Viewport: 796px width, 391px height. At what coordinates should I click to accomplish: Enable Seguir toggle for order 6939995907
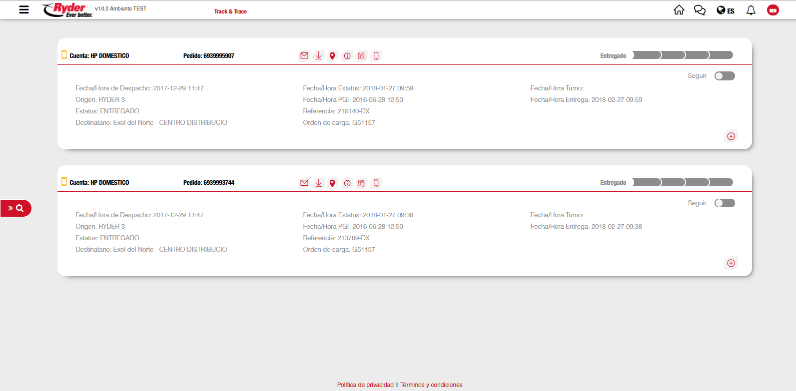coord(725,76)
